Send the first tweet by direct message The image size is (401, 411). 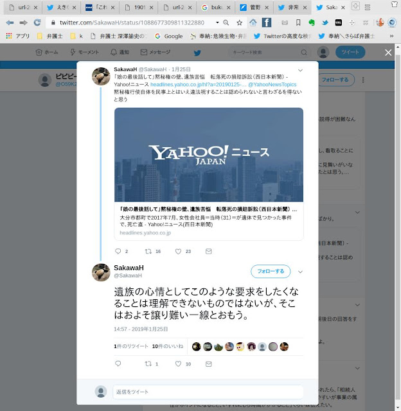[208, 251]
